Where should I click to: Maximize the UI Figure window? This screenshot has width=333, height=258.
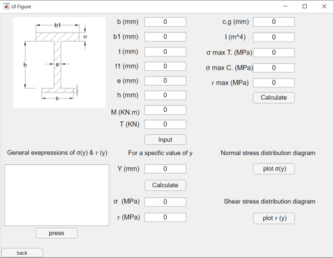tap(305, 6)
